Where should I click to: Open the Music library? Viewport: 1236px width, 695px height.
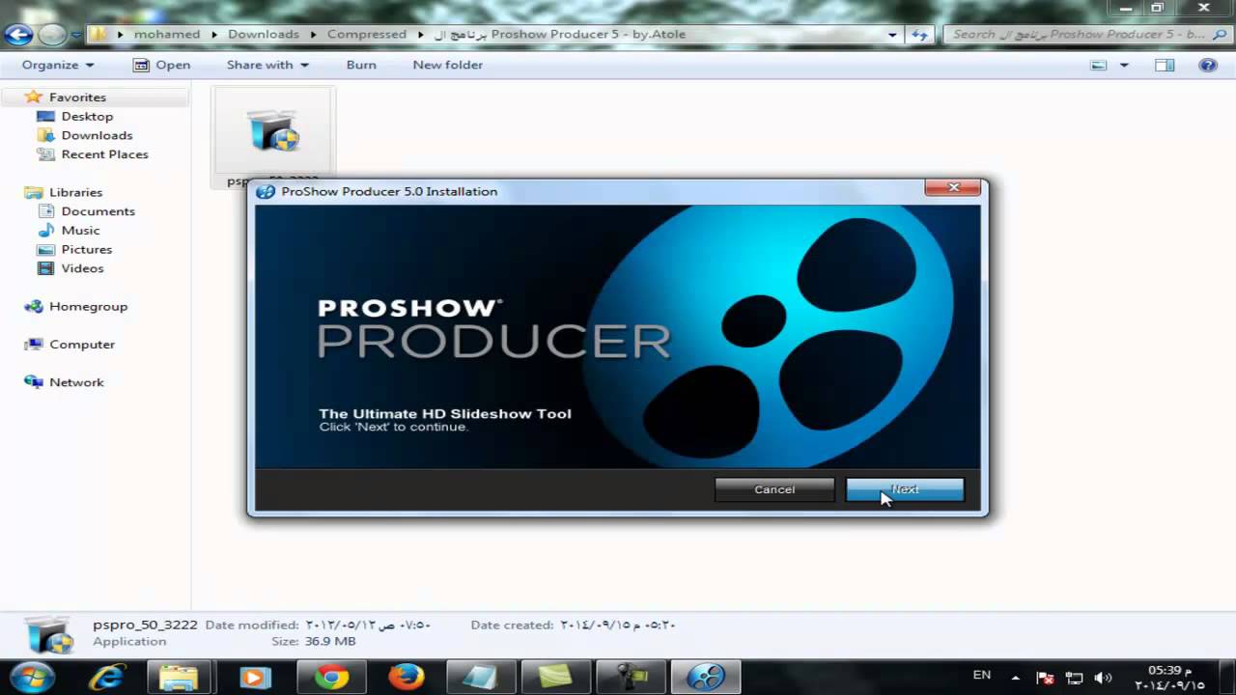coord(80,231)
